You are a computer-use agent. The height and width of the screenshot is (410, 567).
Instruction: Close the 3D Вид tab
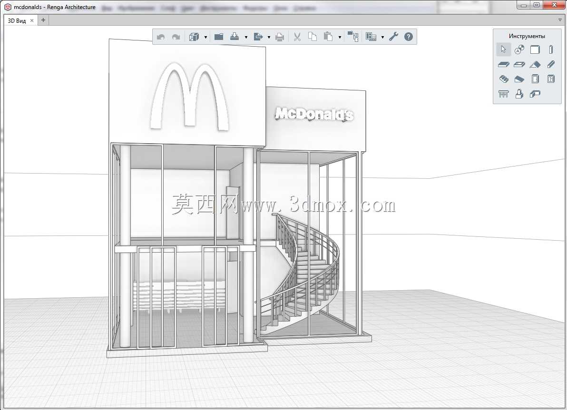coord(32,20)
